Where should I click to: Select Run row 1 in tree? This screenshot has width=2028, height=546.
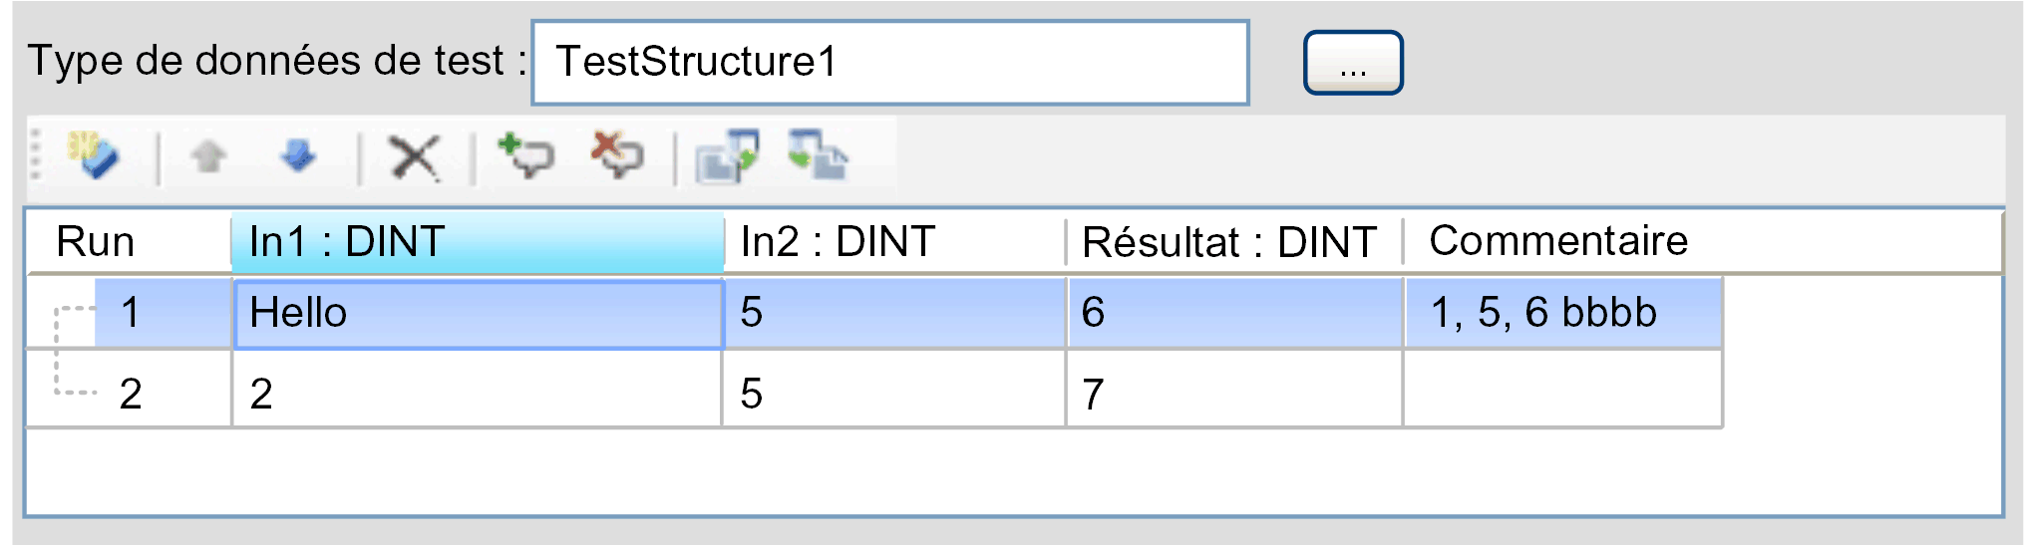tap(130, 313)
